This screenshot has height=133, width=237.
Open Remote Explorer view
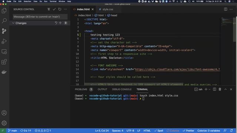4,52
